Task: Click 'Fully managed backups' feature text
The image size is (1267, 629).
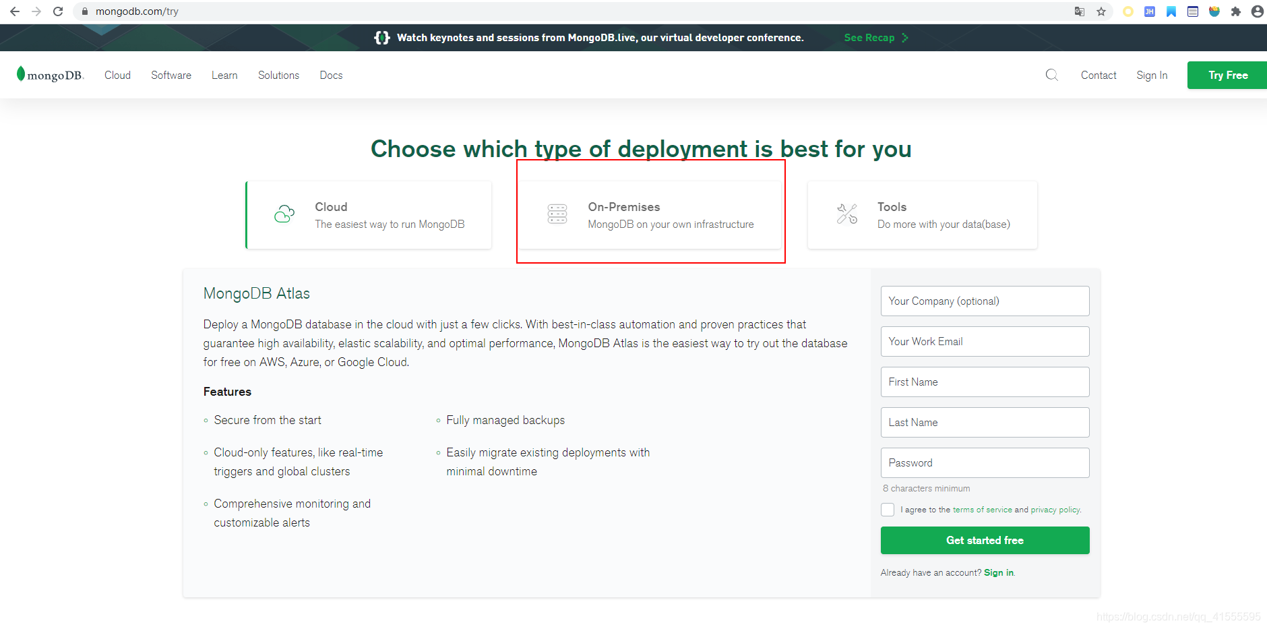Action: 505,420
